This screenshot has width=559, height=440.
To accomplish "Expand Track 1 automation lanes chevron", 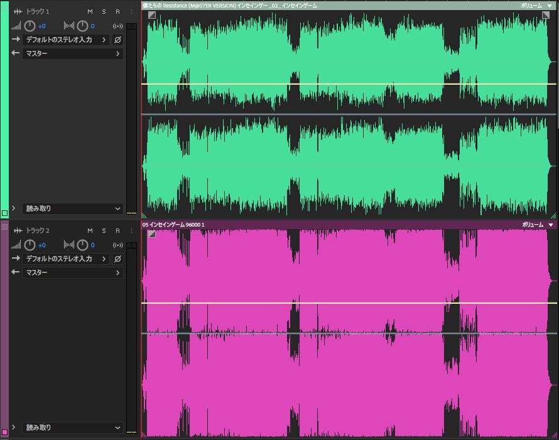I will point(14,208).
